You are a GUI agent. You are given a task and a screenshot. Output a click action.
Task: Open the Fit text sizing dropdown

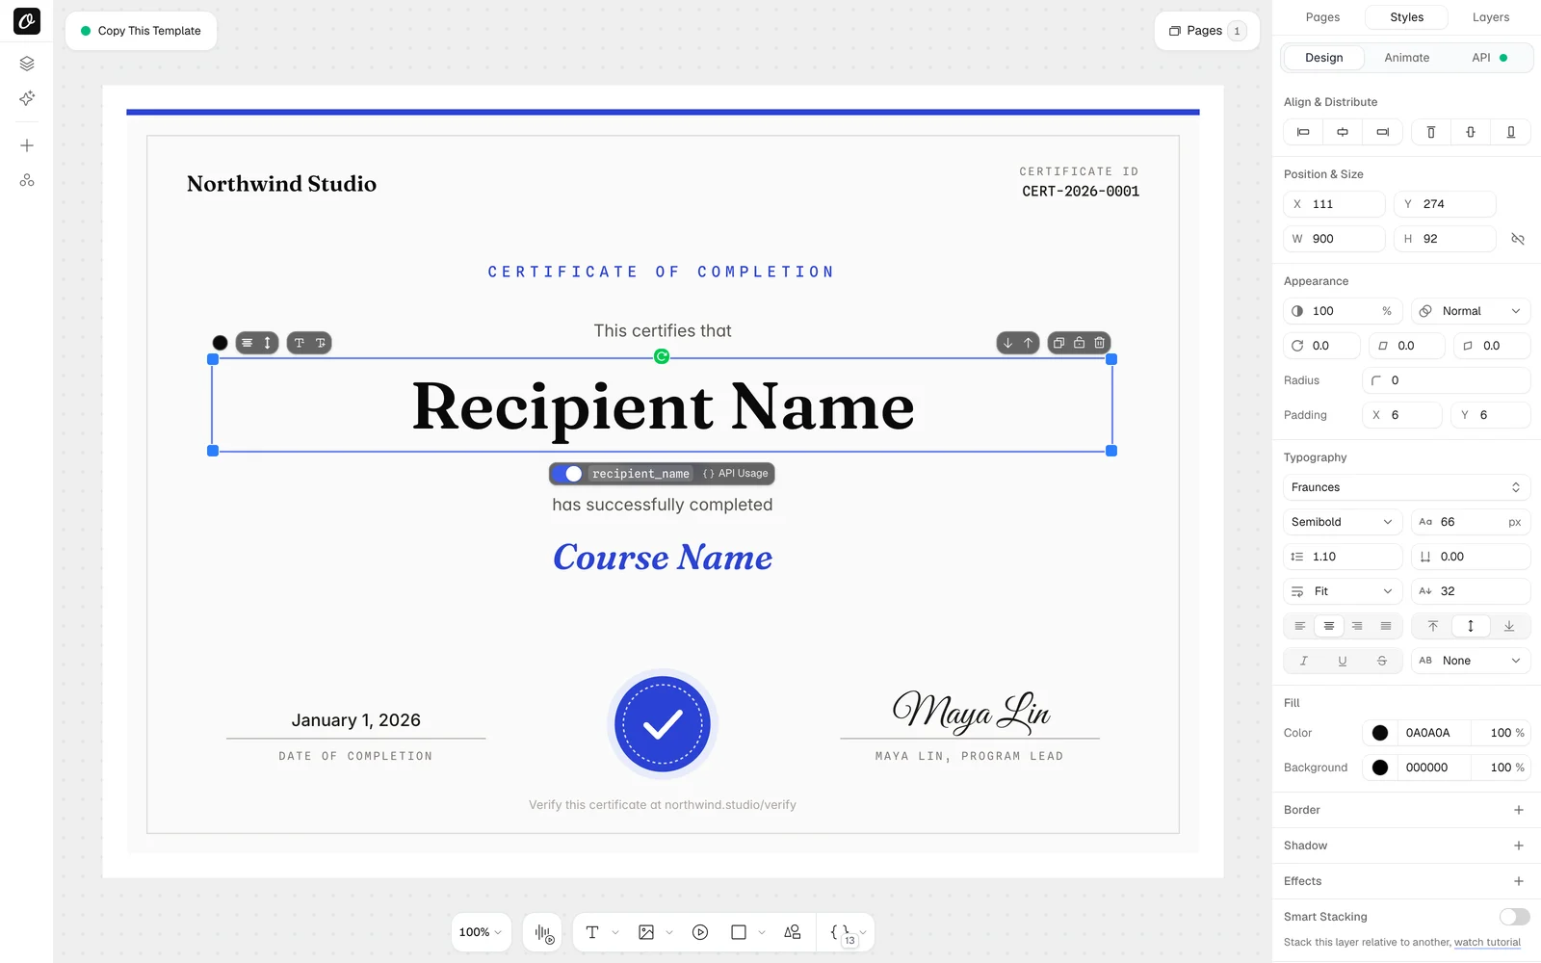1343,591
